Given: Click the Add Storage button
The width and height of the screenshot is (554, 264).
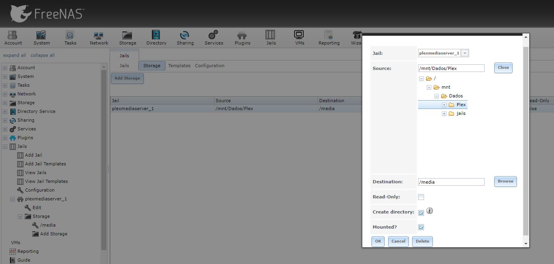Looking at the screenshot, I should 127,78.
